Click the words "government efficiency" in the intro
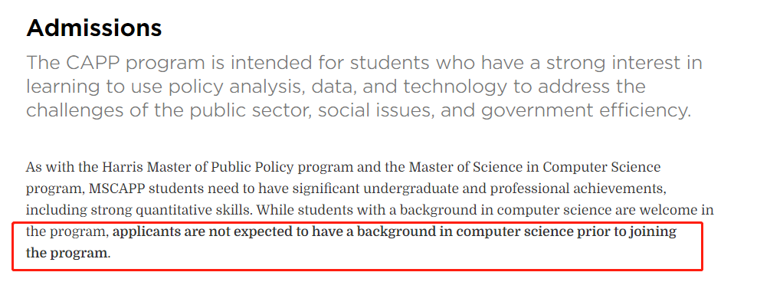The width and height of the screenshot is (770, 282). click(585, 110)
